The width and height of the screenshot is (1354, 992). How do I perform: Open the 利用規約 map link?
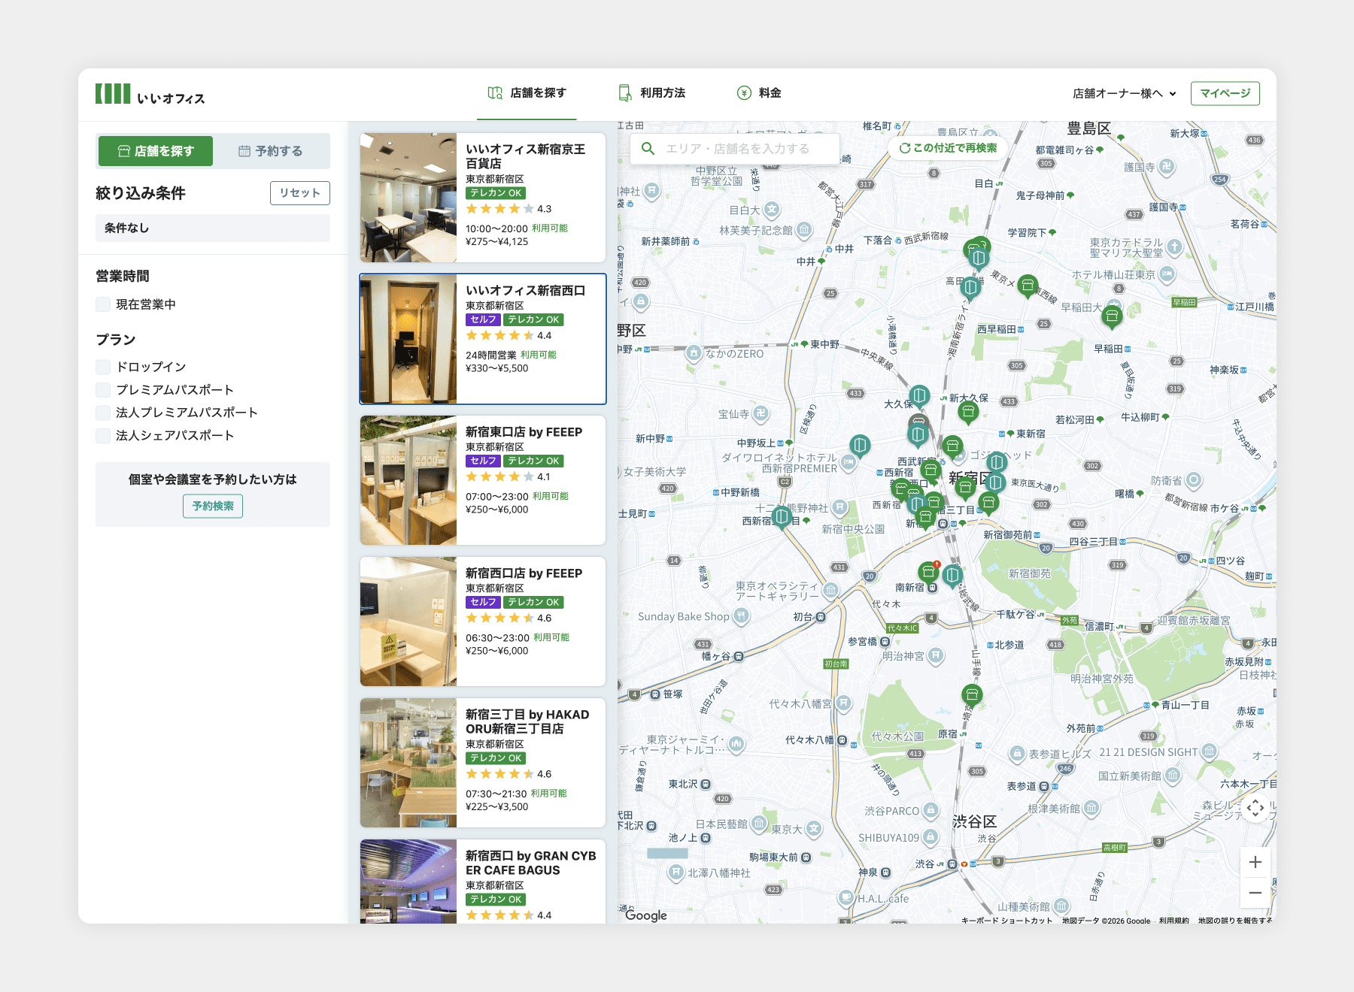point(1173,920)
